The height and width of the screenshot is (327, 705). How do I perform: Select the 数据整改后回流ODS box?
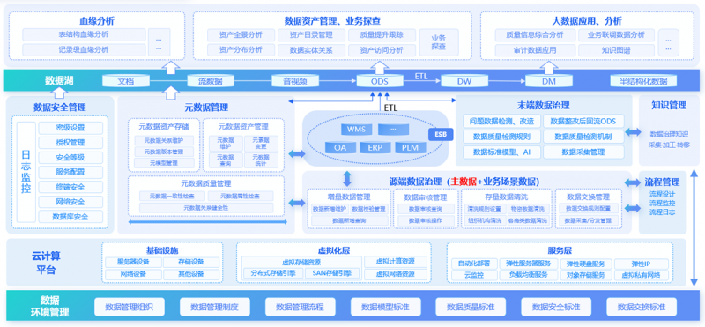583,121
